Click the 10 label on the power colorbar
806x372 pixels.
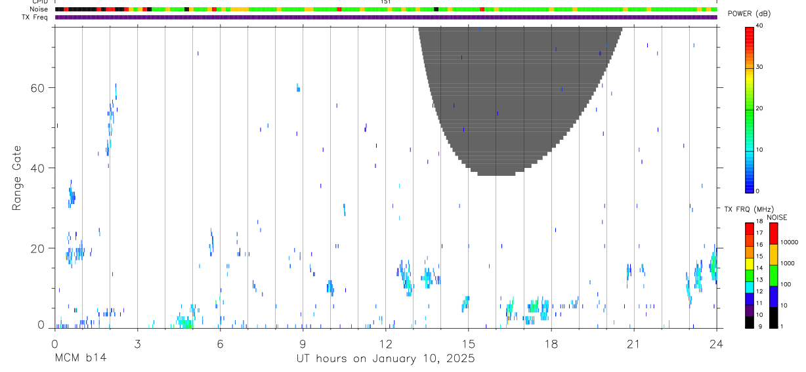click(x=759, y=150)
